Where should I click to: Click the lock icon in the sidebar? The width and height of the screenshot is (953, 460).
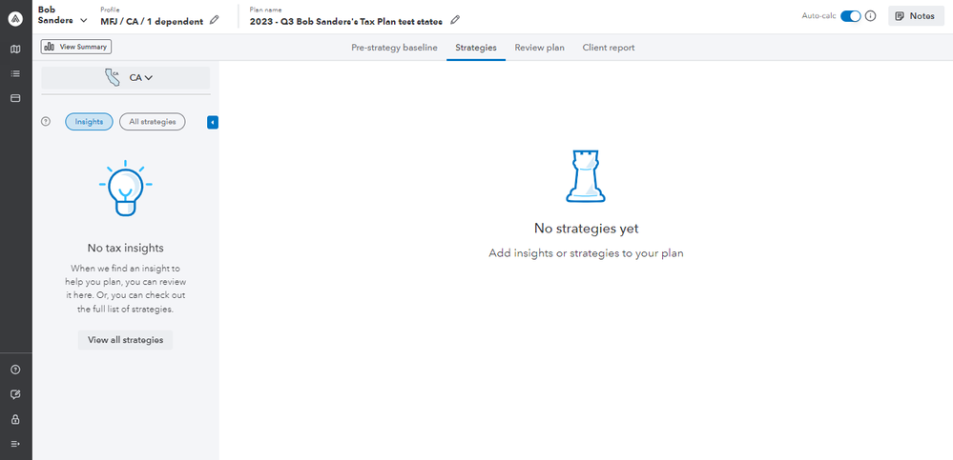tap(15, 419)
